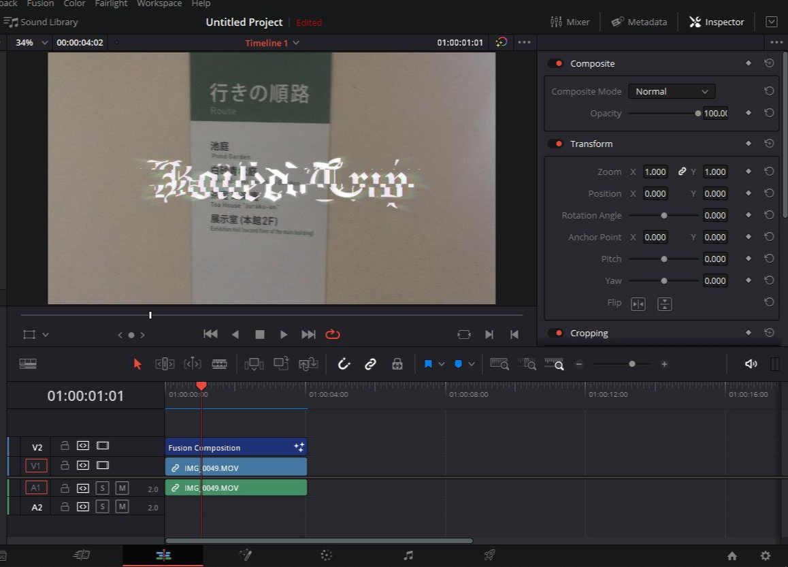Toggle Position Lock padlock icon
This screenshot has height=567, width=788.
[397, 364]
